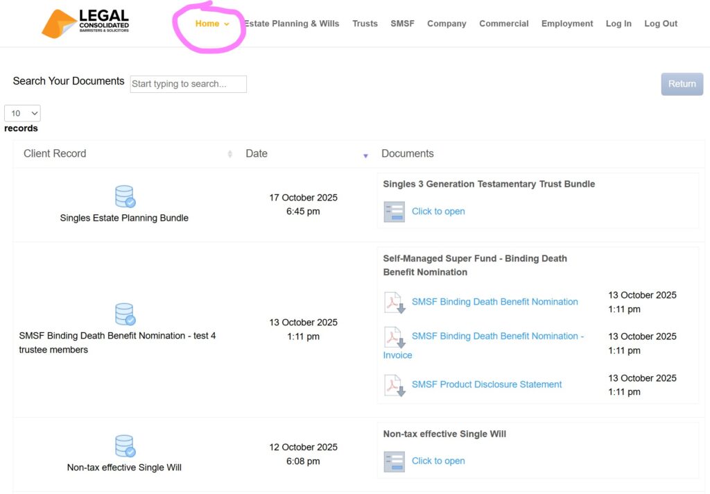Click the Self-Managed Super Fund document heading
This screenshot has height=494, width=710.
point(475,265)
